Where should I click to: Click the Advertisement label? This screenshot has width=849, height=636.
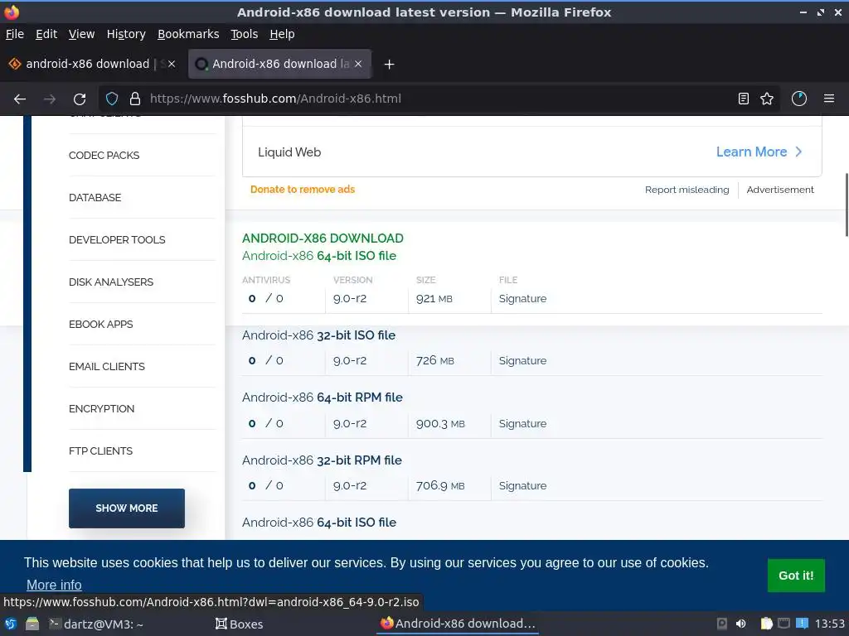(779, 190)
